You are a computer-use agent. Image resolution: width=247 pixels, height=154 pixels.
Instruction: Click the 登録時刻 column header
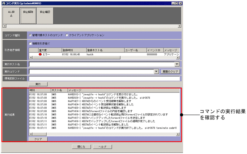(74, 50)
